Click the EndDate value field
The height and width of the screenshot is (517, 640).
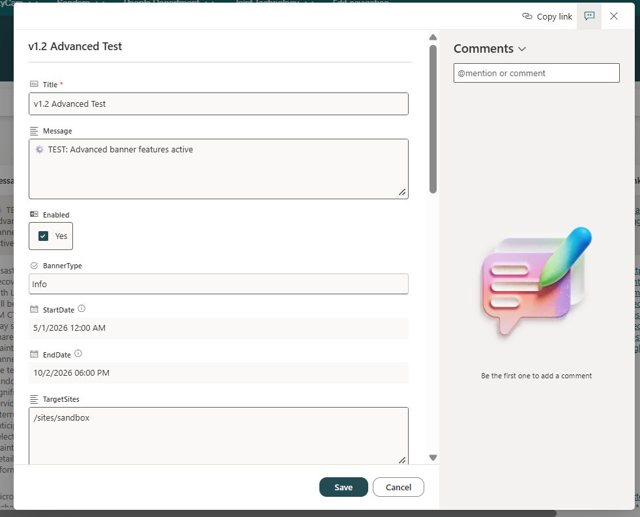click(x=218, y=372)
